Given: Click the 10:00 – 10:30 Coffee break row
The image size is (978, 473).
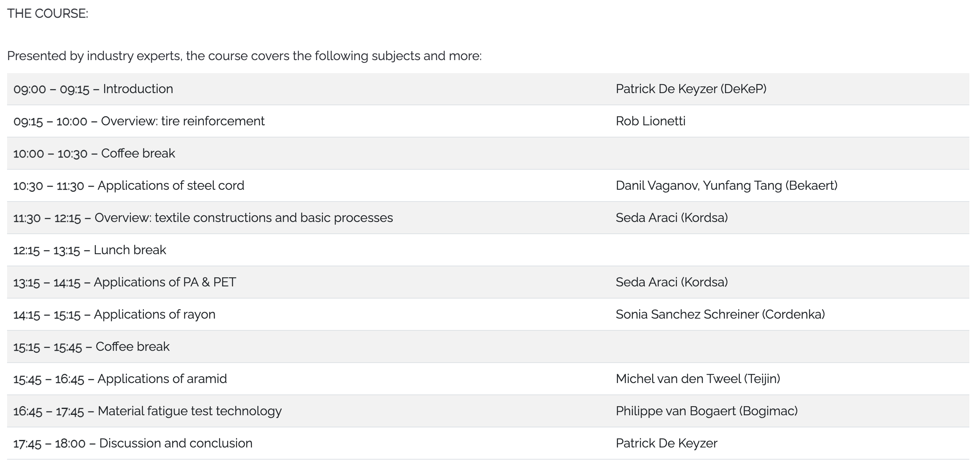Looking at the screenshot, I should 488,153.
